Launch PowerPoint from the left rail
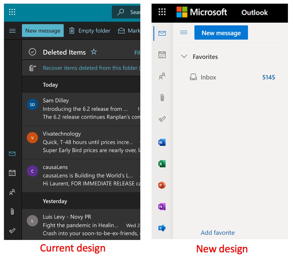Viewport: 293px width, 256px height. click(162, 185)
